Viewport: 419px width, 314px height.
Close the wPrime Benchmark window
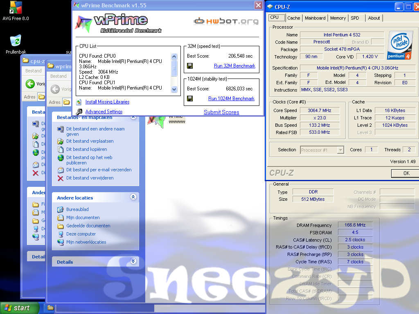[x=258, y=5]
